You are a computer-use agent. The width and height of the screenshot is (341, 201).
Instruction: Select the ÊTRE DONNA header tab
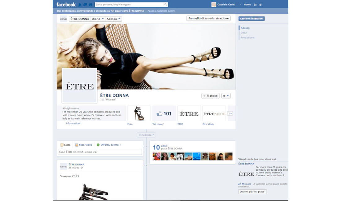(80, 19)
